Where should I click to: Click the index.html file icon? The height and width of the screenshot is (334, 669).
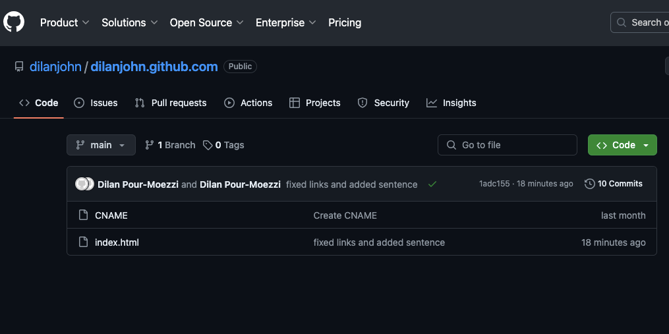coord(83,242)
